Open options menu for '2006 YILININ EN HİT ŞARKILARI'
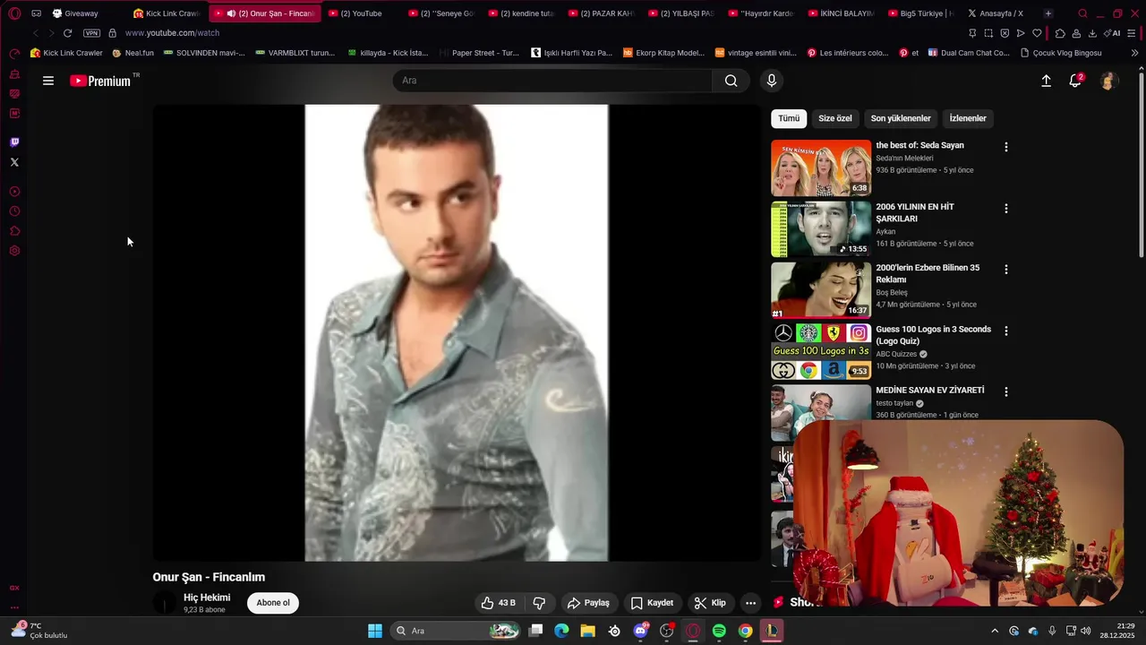 click(1005, 209)
